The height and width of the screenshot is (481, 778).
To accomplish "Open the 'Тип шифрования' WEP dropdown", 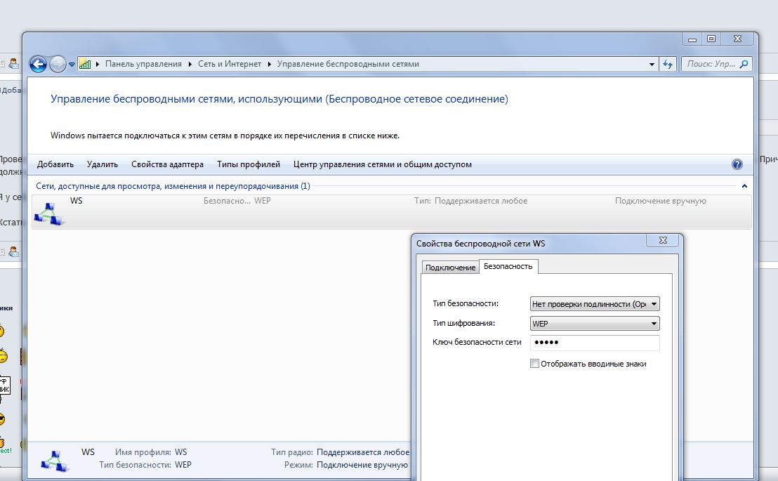I will tap(595, 324).
